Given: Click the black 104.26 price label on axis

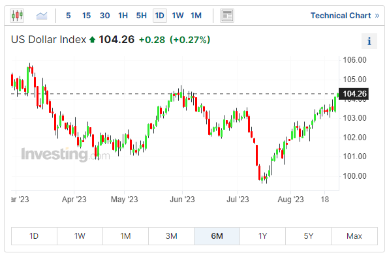Looking at the screenshot, I should coord(354,94).
